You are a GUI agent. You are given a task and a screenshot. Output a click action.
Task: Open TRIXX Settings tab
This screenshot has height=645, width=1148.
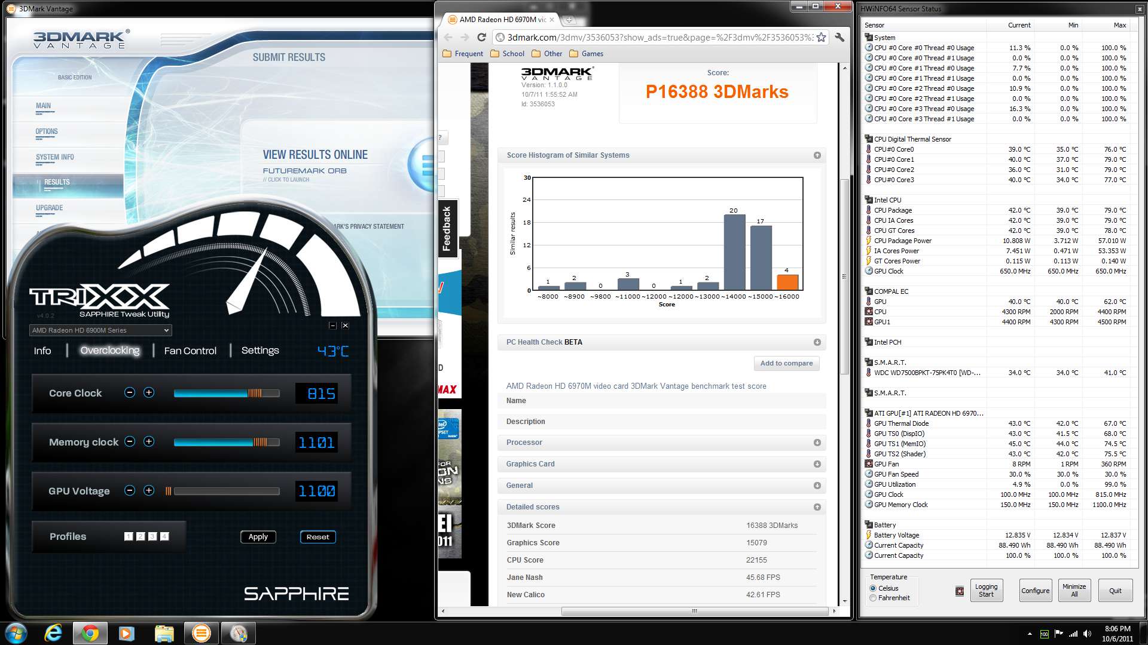[260, 351]
